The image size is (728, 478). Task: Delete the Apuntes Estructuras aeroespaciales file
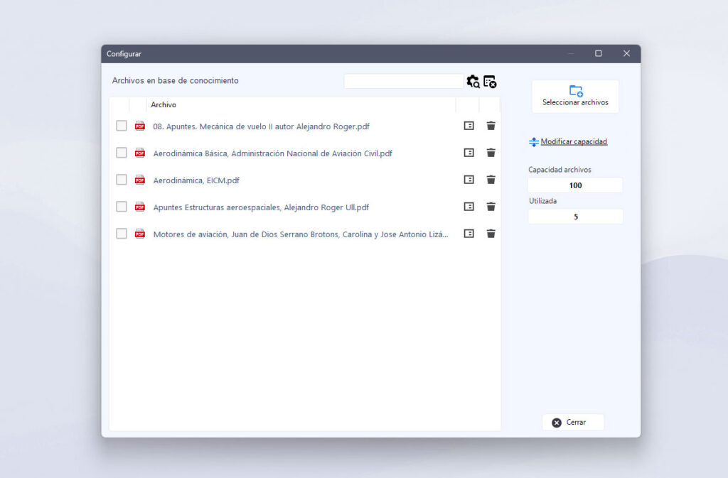(x=491, y=207)
